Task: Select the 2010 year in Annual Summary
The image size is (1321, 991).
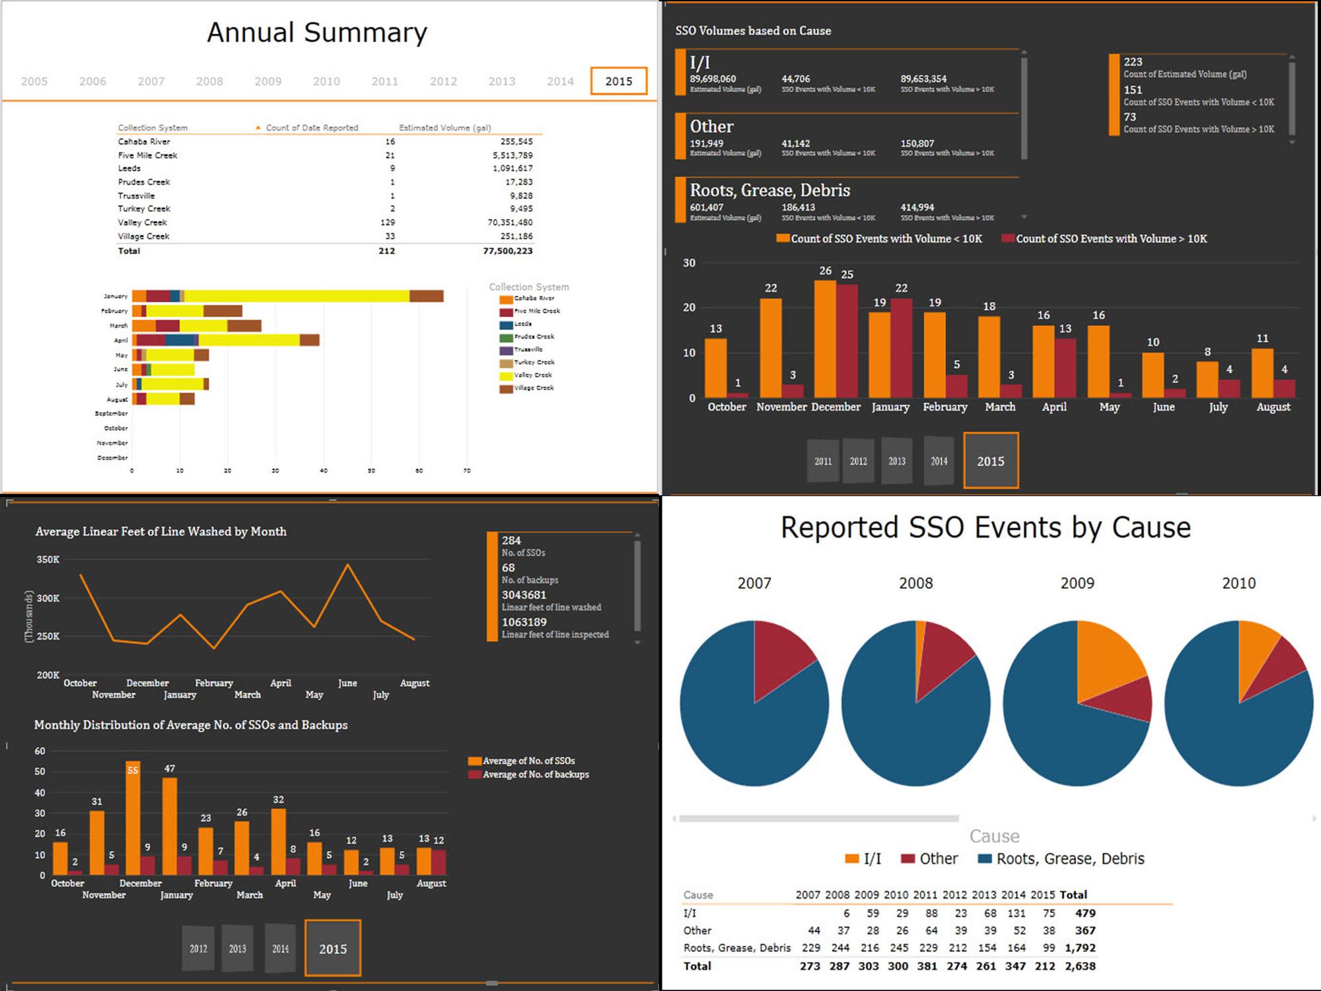Action: 326,81
